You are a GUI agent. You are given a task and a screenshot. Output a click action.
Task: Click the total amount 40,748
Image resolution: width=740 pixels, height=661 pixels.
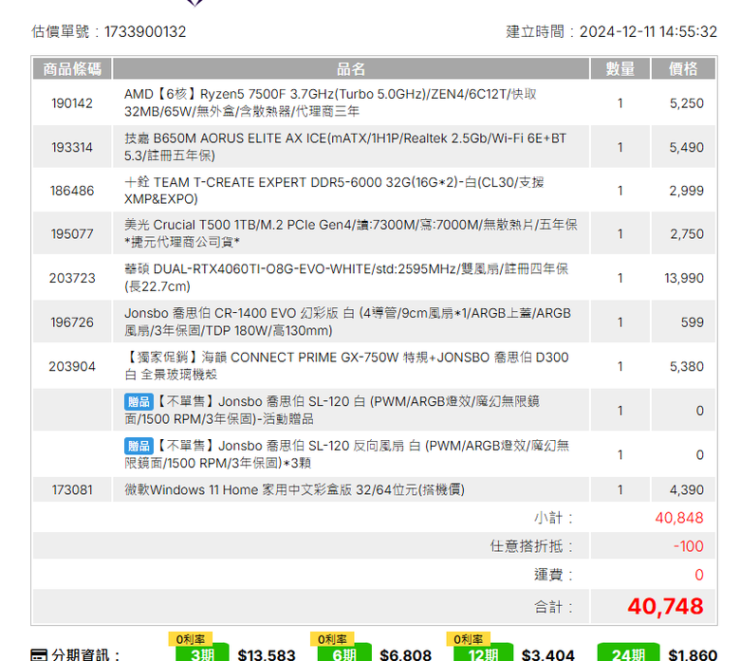tap(665, 607)
